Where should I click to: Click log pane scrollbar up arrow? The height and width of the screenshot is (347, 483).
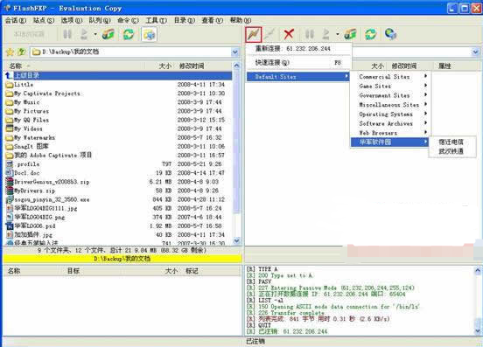(478, 271)
